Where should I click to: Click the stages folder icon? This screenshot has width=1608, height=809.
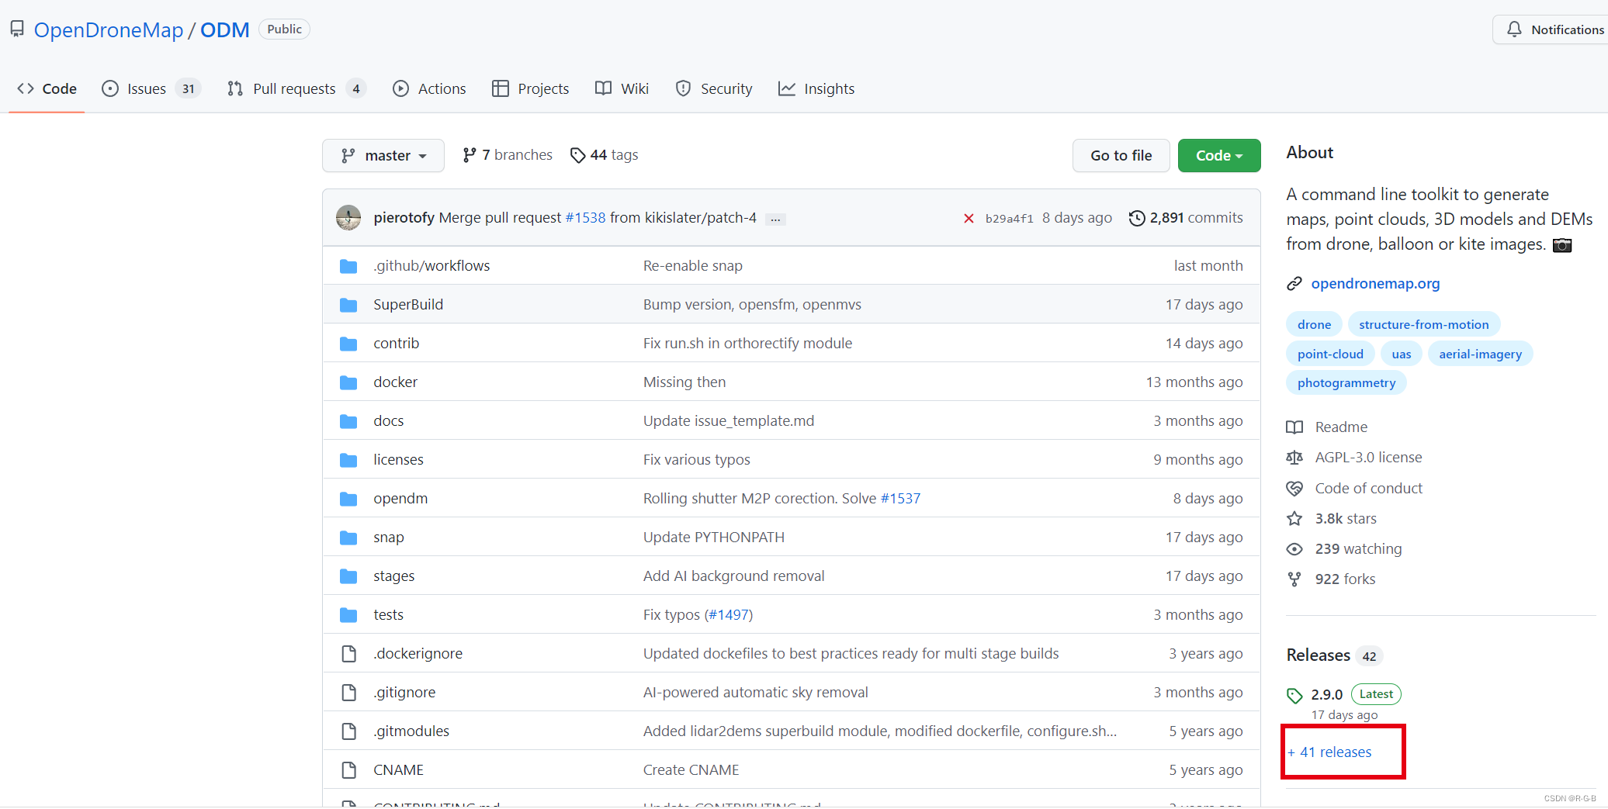coord(348,576)
